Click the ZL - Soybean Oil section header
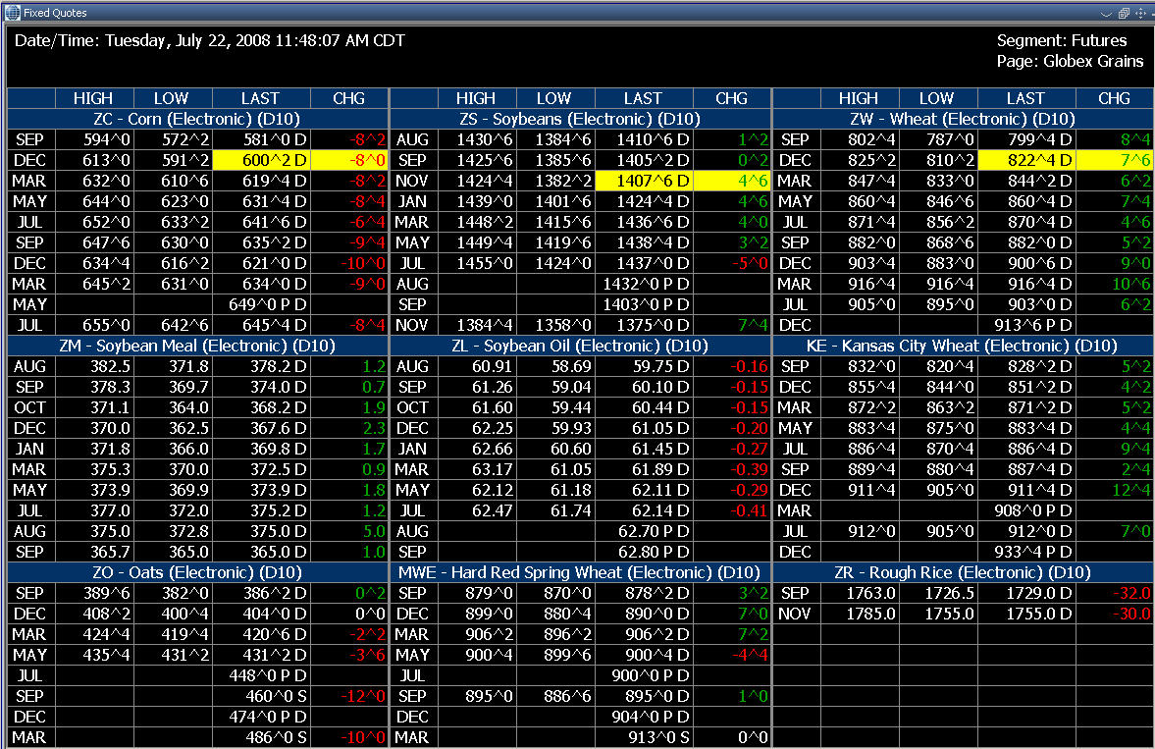1155x749 pixels. pos(580,346)
